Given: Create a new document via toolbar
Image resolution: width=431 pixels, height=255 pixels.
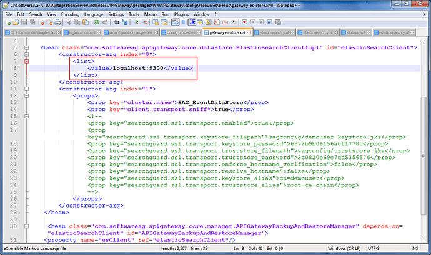Looking at the screenshot, I should (x=7, y=22).
